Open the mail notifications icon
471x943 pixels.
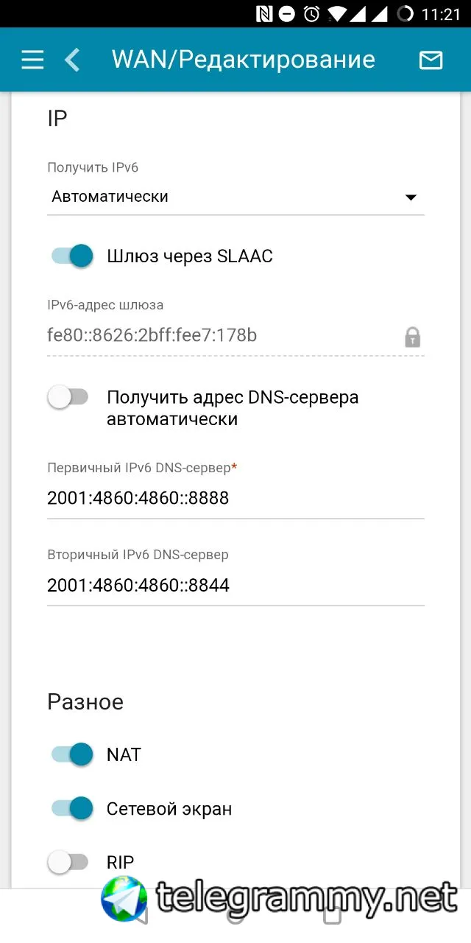click(431, 60)
